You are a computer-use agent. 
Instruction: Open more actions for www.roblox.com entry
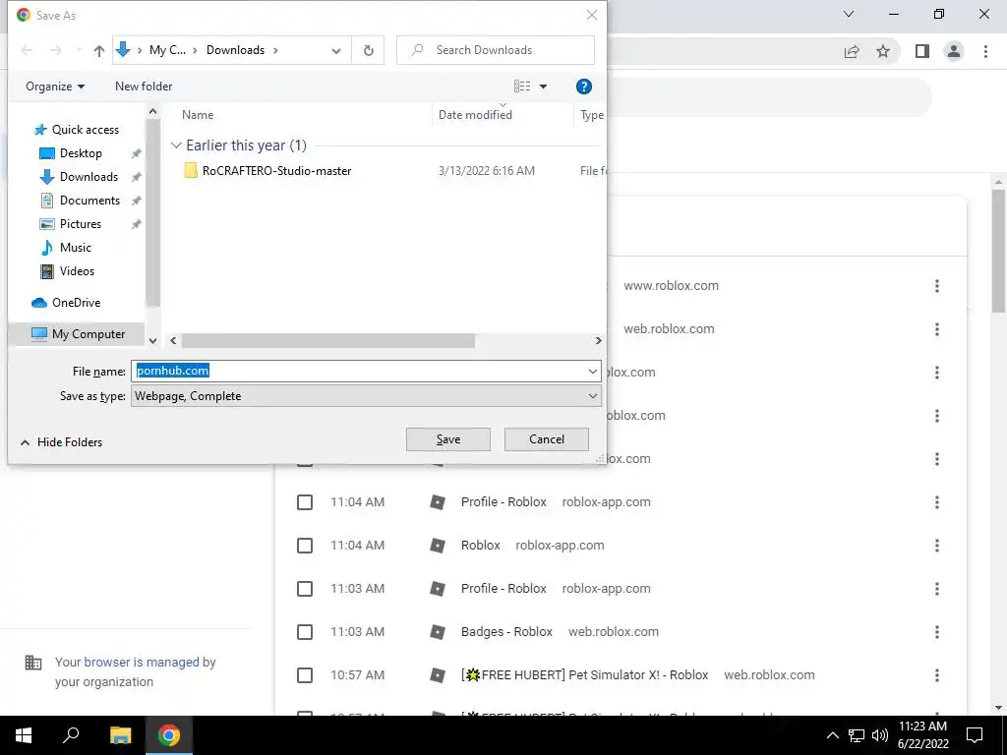pyautogui.click(x=937, y=286)
